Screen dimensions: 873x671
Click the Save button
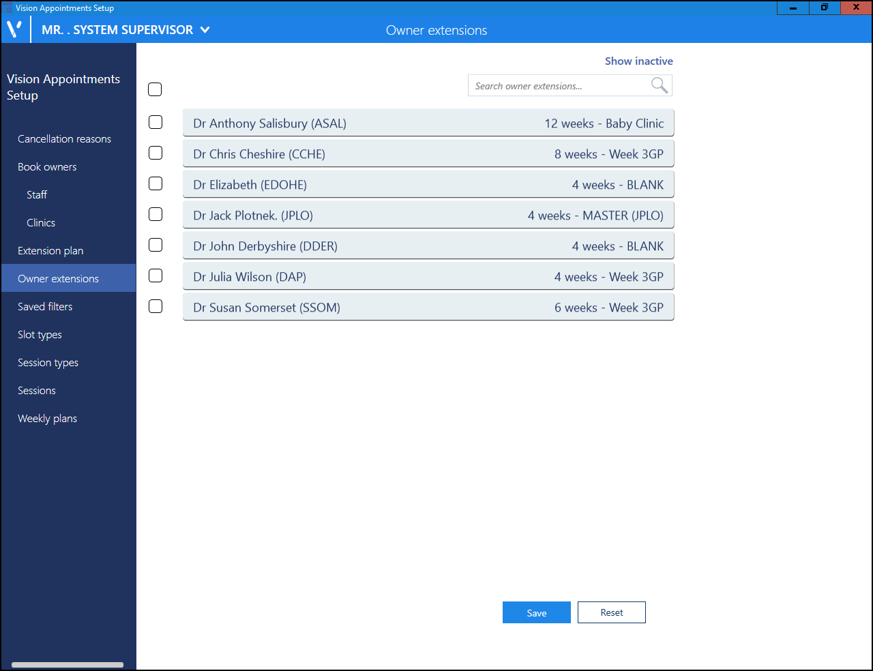click(537, 612)
